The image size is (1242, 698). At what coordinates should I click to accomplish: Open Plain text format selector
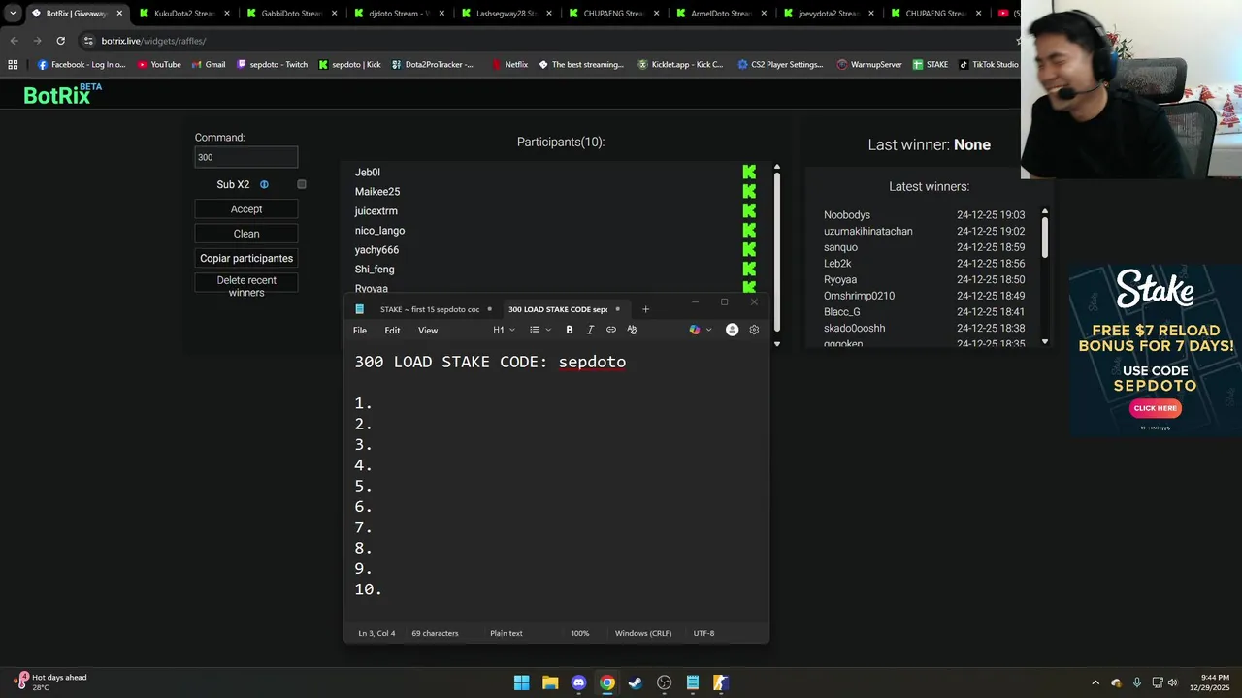coord(507,633)
